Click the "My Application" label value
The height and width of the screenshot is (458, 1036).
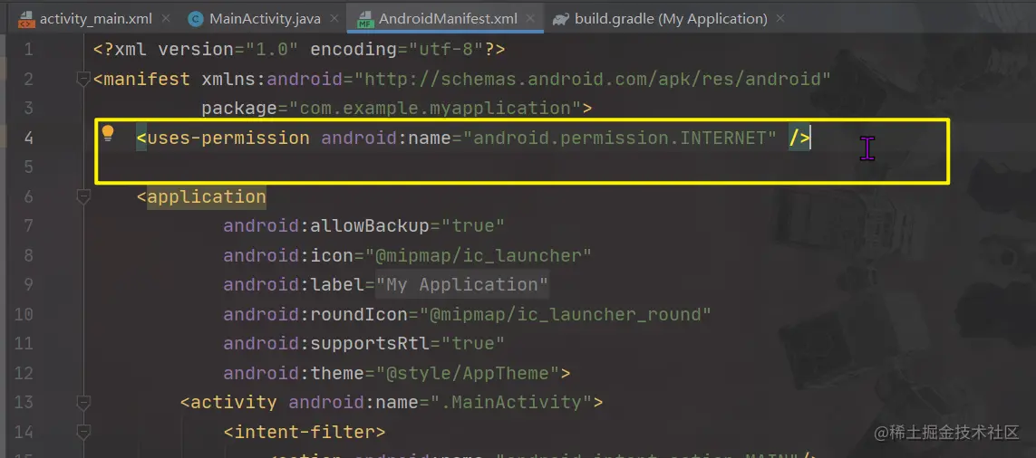coord(462,285)
